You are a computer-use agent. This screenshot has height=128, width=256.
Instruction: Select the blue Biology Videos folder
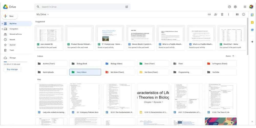point(119,64)
